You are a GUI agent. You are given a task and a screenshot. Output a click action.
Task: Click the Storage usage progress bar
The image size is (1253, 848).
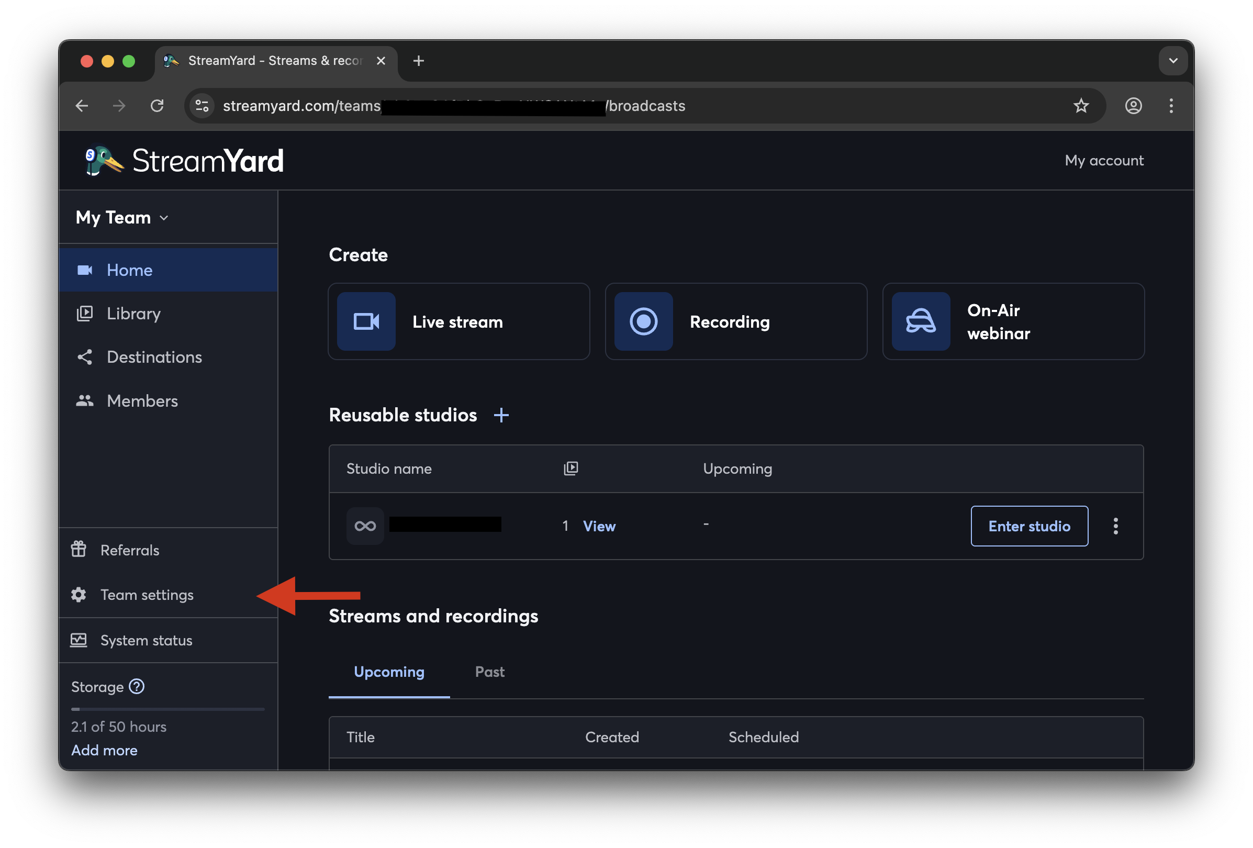click(167, 709)
